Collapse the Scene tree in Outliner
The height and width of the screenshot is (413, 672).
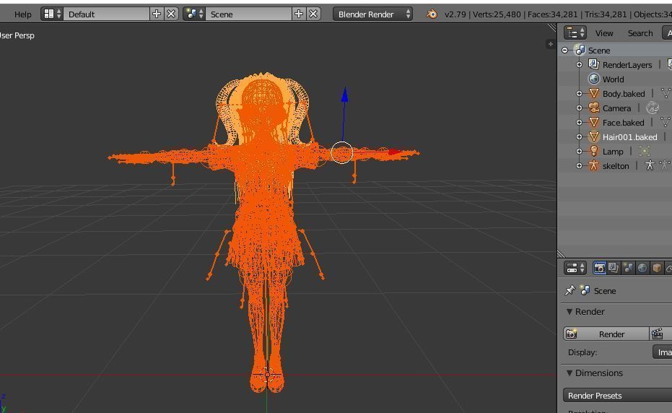click(x=565, y=50)
